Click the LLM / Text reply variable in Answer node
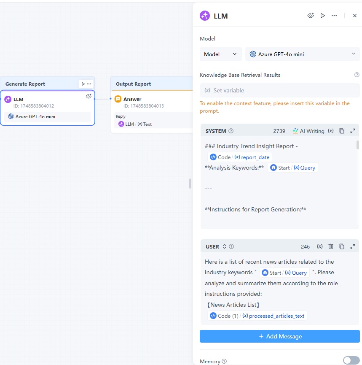The height and width of the screenshot is (365, 362). click(x=135, y=124)
